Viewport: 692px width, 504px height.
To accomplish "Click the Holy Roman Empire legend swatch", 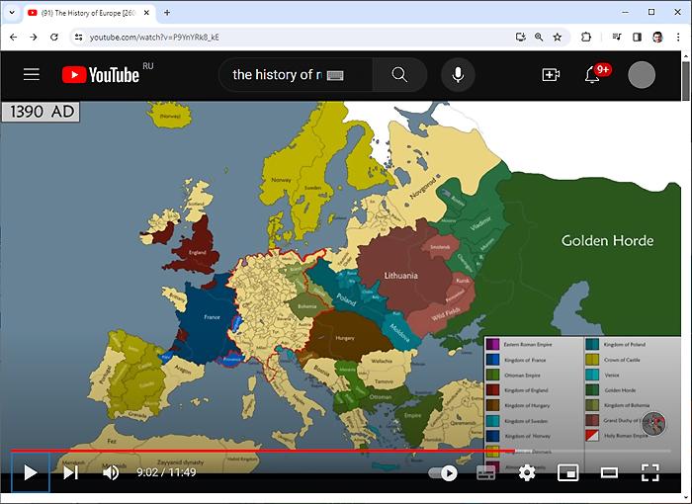I will pyautogui.click(x=592, y=435).
